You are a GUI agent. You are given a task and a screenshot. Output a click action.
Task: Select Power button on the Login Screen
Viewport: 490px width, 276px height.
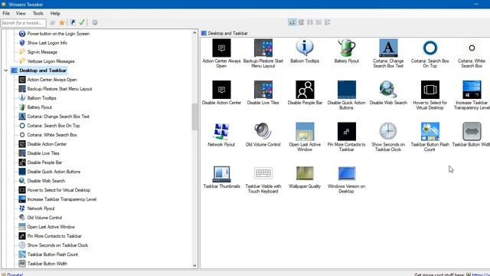click(58, 34)
